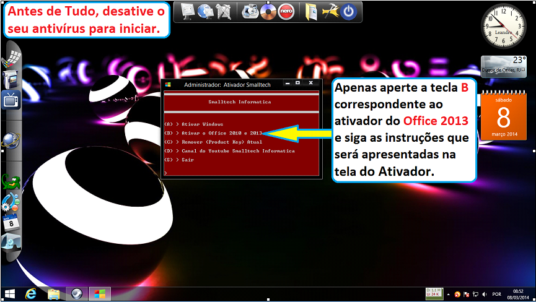
Task: Open the weather gadget showing 23°
Action: (x=504, y=67)
